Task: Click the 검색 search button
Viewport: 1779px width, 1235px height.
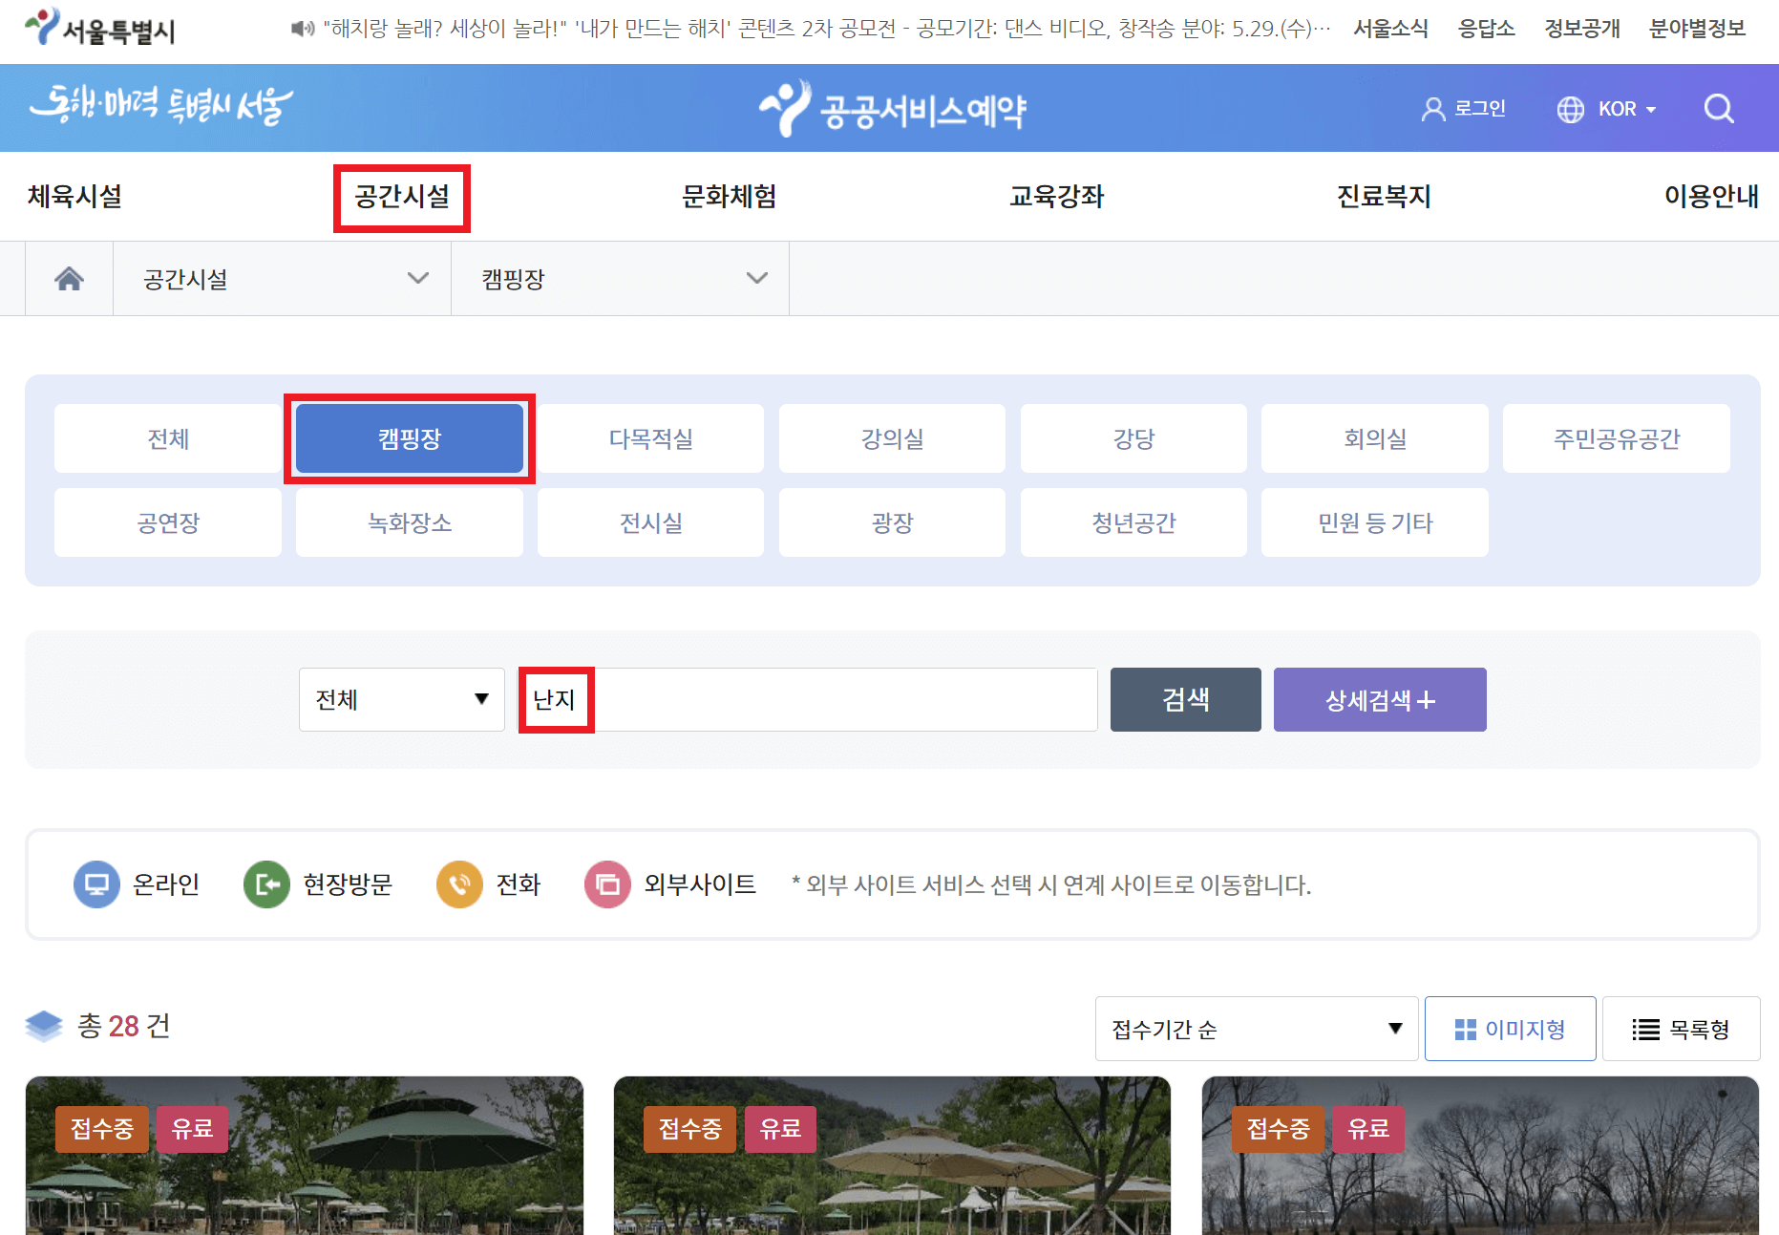Action: pyautogui.click(x=1185, y=699)
